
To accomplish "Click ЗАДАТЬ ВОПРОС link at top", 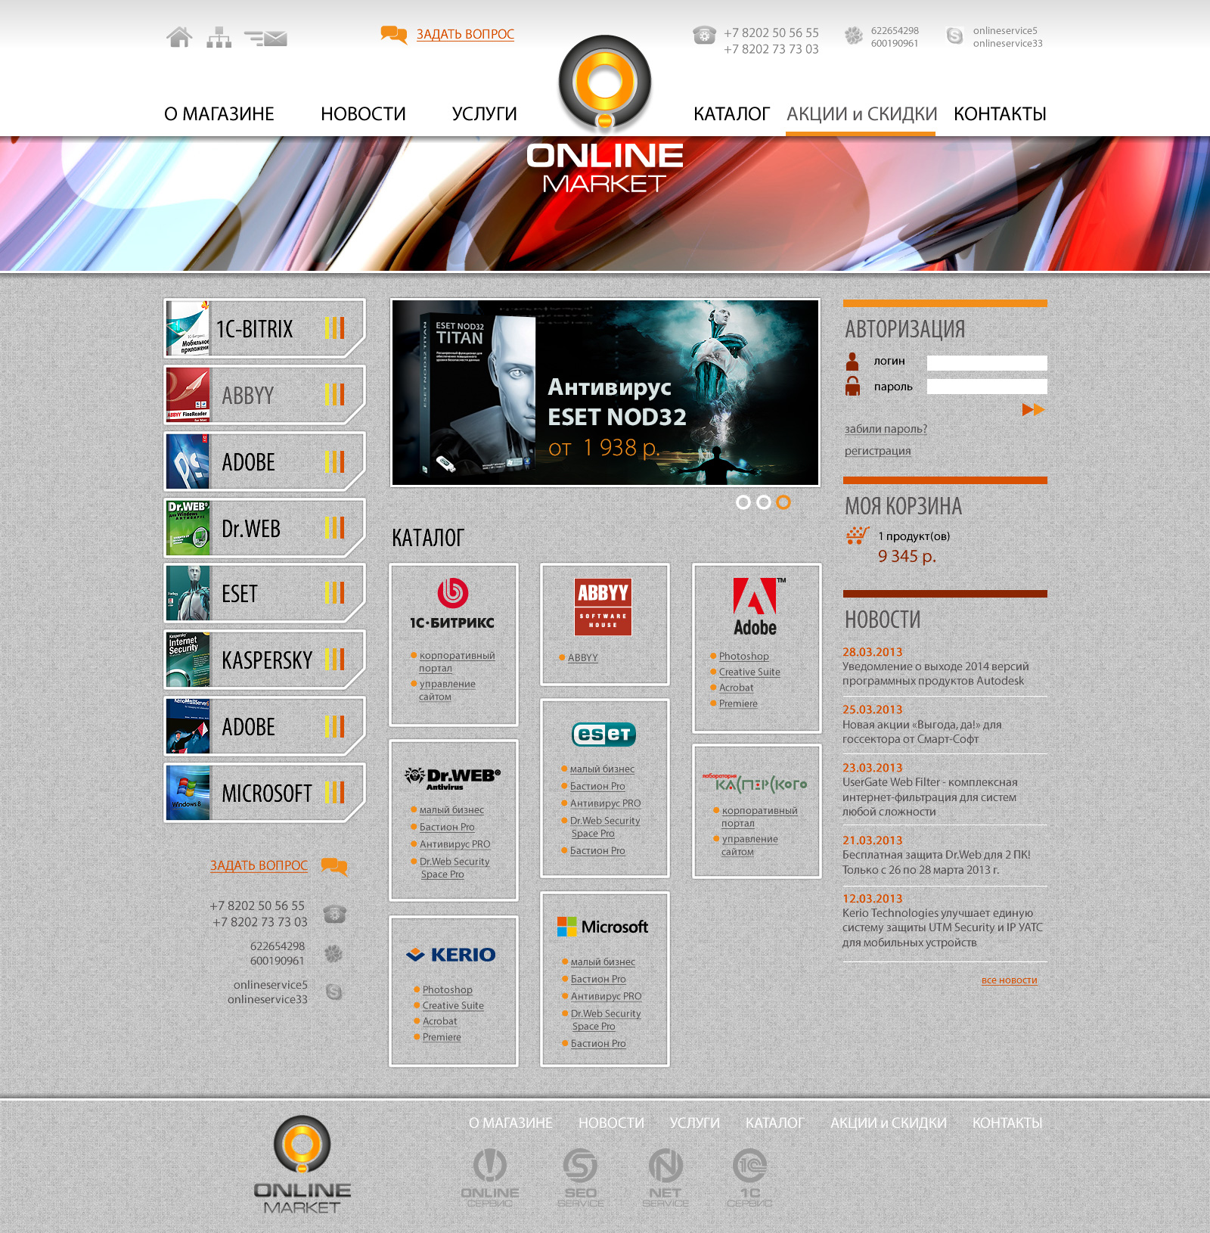I will (465, 35).
